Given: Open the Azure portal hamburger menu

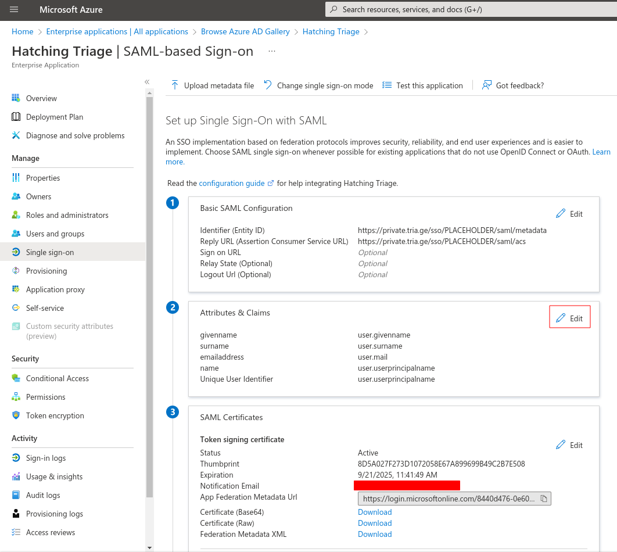Looking at the screenshot, I should (14, 9).
